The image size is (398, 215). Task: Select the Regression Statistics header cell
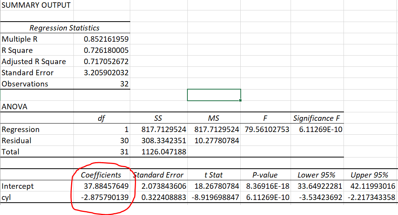[x=65, y=28]
